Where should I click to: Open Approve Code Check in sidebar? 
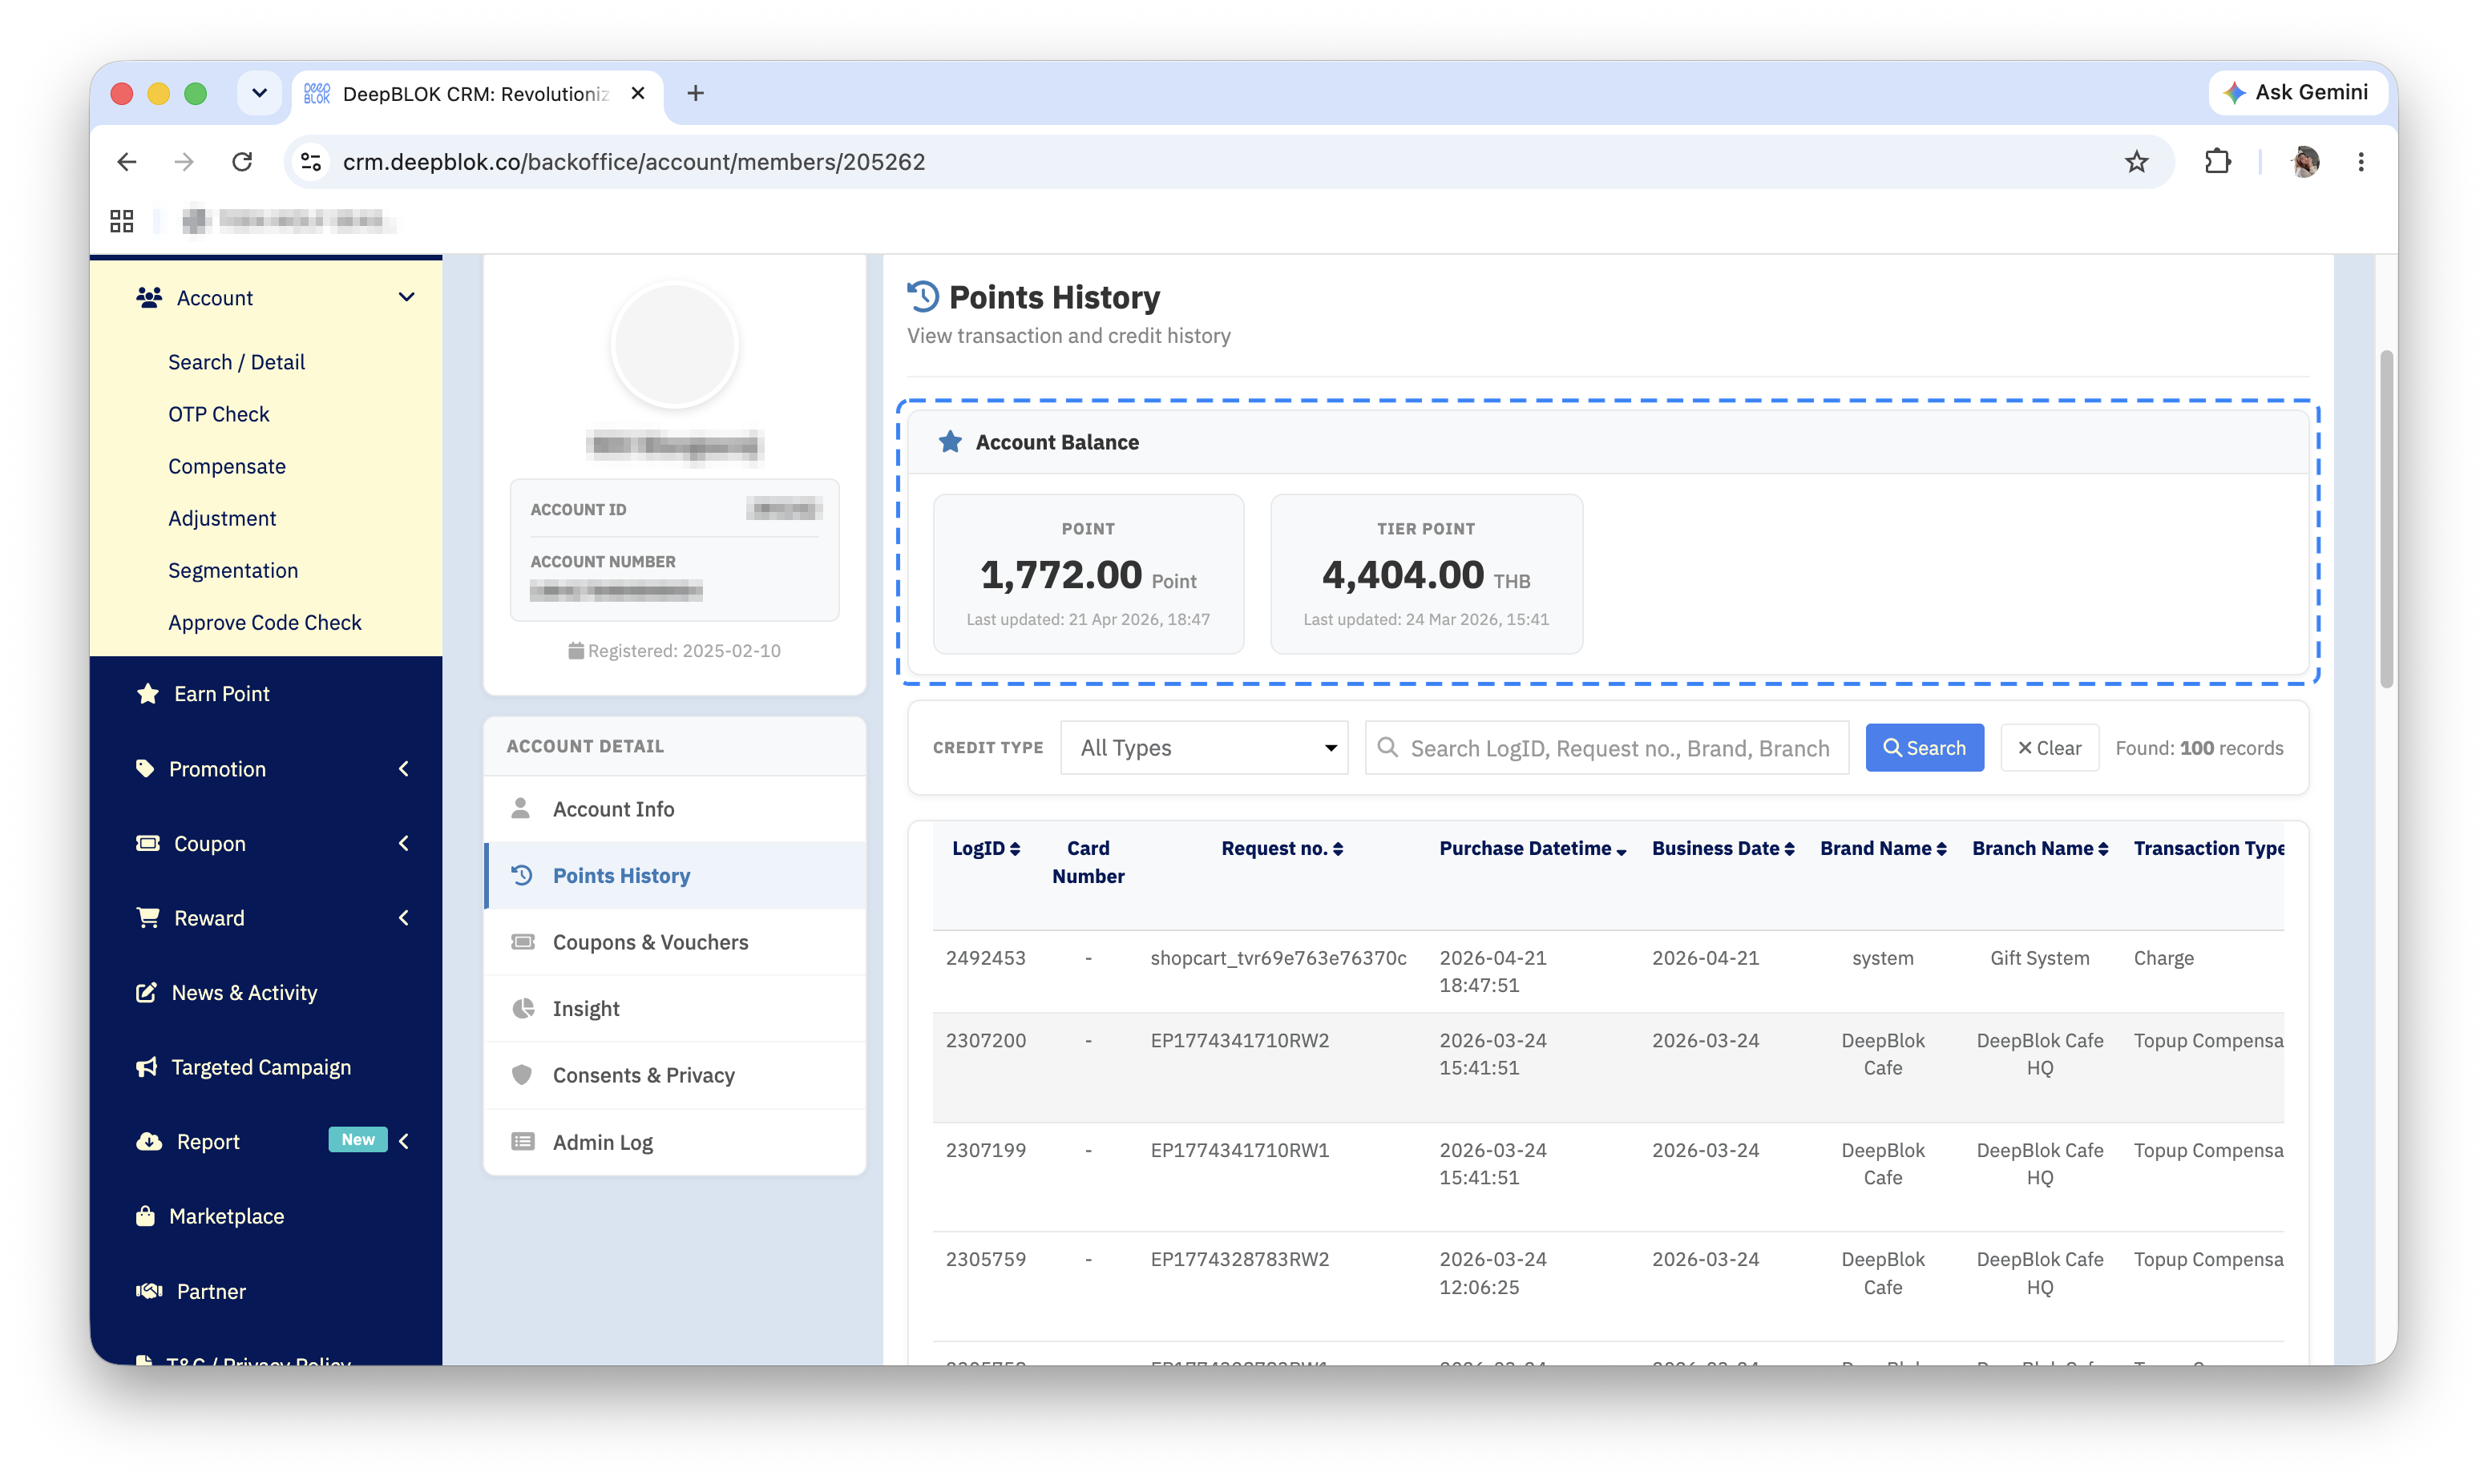click(x=265, y=622)
